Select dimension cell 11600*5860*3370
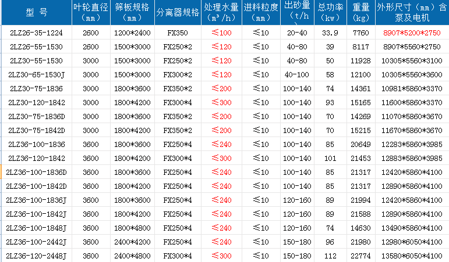449x262 pixels. tap(412, 103)
